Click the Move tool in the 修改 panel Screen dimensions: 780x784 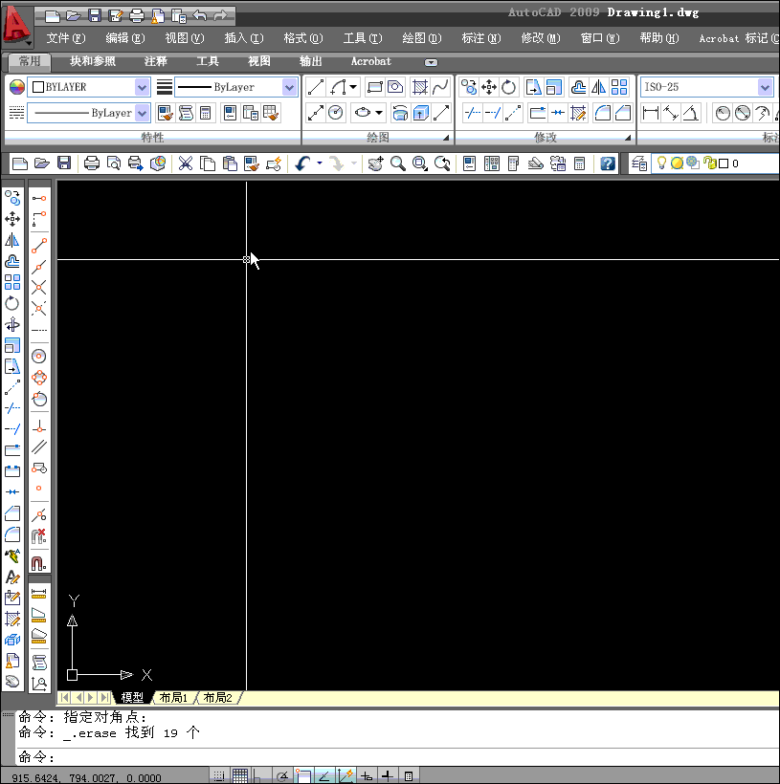coord(489,87)
